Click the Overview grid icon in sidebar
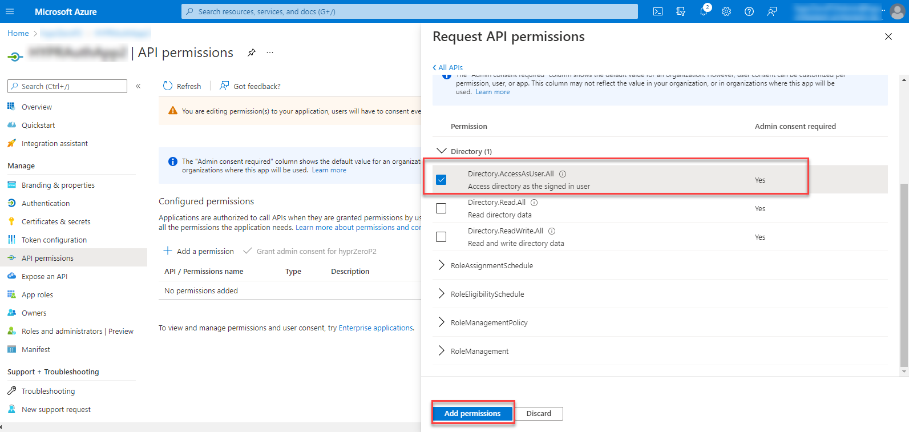The height and width of the screenshot is (432, 909). point(11,107)
